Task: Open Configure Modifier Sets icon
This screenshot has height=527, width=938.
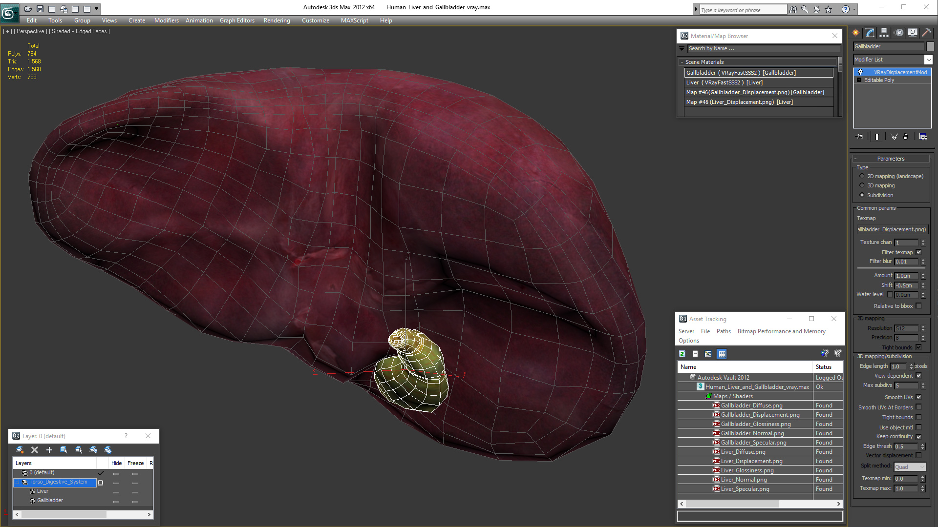Action: (x=923, y=137)
